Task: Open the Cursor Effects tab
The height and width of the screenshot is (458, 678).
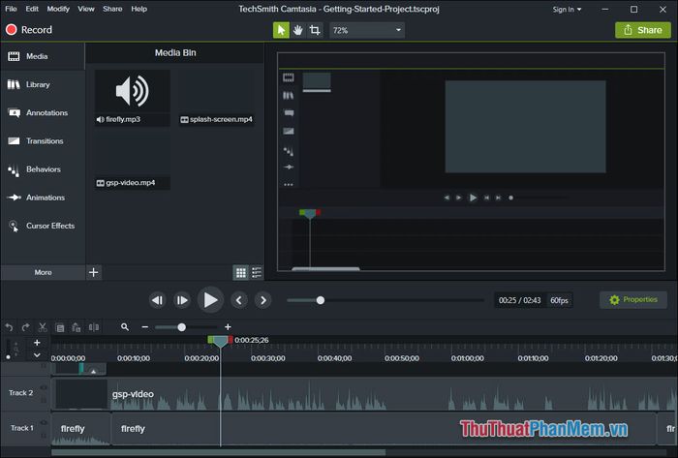Action: tap(43, 226)
